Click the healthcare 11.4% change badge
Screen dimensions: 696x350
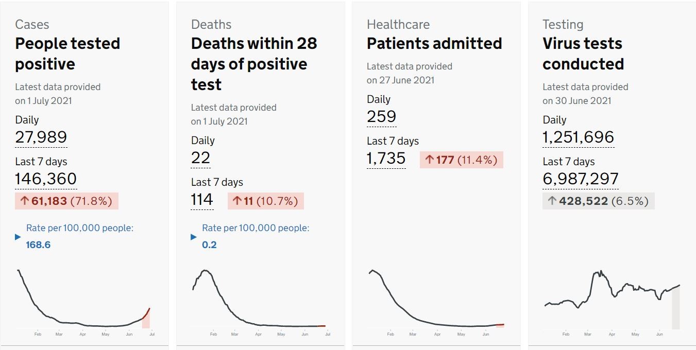pyautogui.click(x=461, y=160)
